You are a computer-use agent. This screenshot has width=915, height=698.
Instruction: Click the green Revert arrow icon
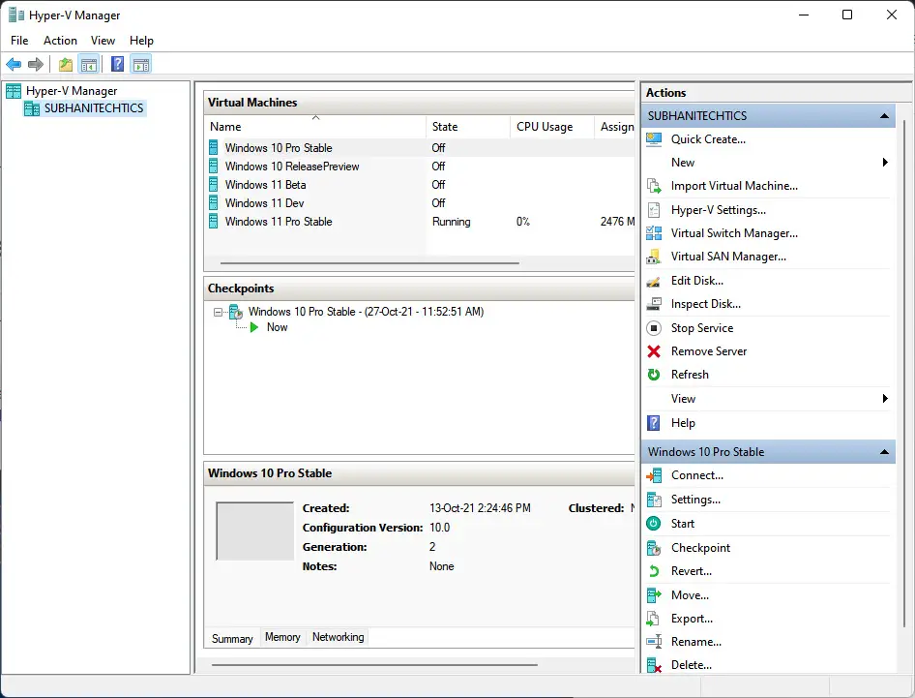click(654, 571)
